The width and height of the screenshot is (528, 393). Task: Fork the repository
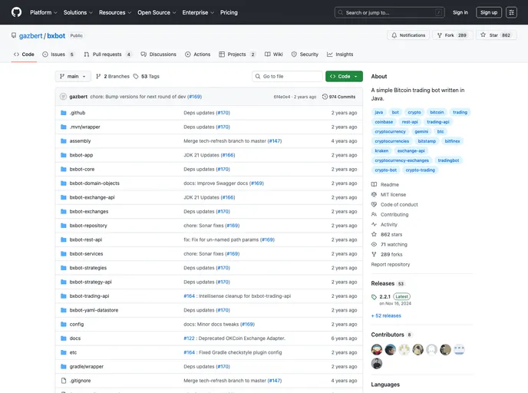452,35
